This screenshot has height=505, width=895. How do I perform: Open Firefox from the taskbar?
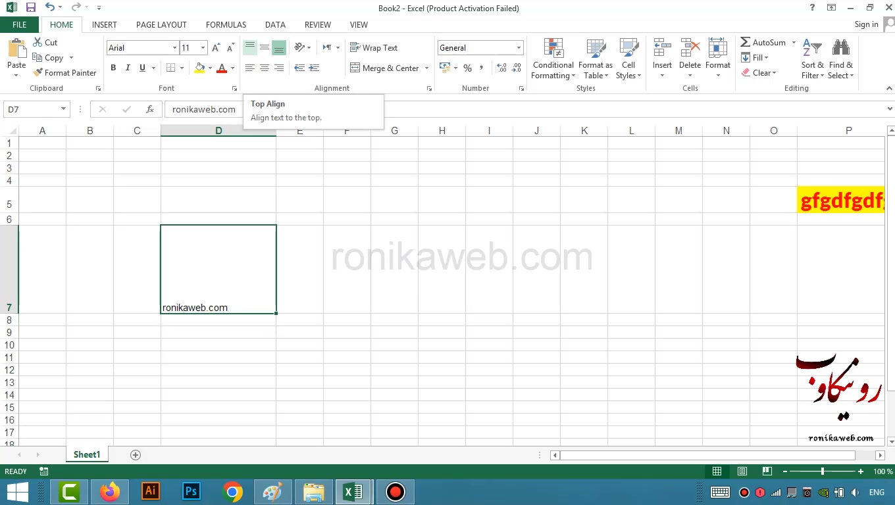click(x=110, y=492)
